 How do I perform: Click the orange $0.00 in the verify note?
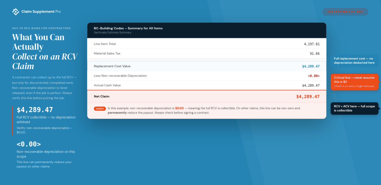point(179,108)
